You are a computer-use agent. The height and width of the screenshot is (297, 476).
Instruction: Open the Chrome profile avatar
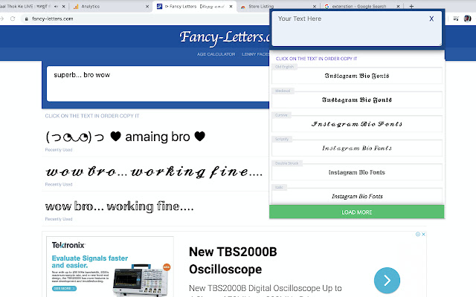(x=468, y=19)
